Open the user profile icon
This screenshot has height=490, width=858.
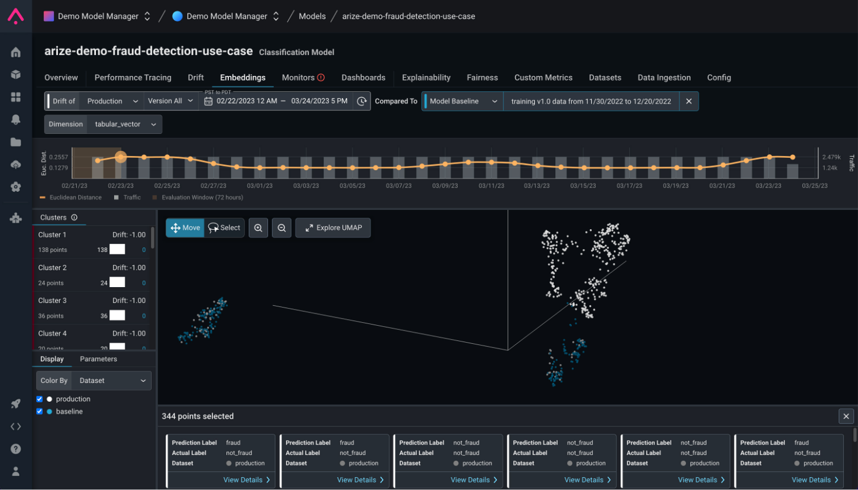16,471
